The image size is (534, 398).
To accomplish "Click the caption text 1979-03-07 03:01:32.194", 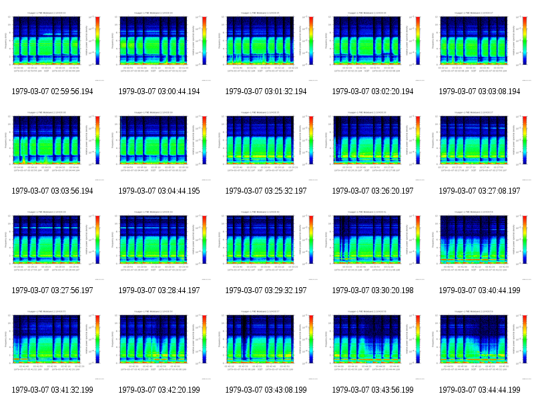I will pos(266,91).
